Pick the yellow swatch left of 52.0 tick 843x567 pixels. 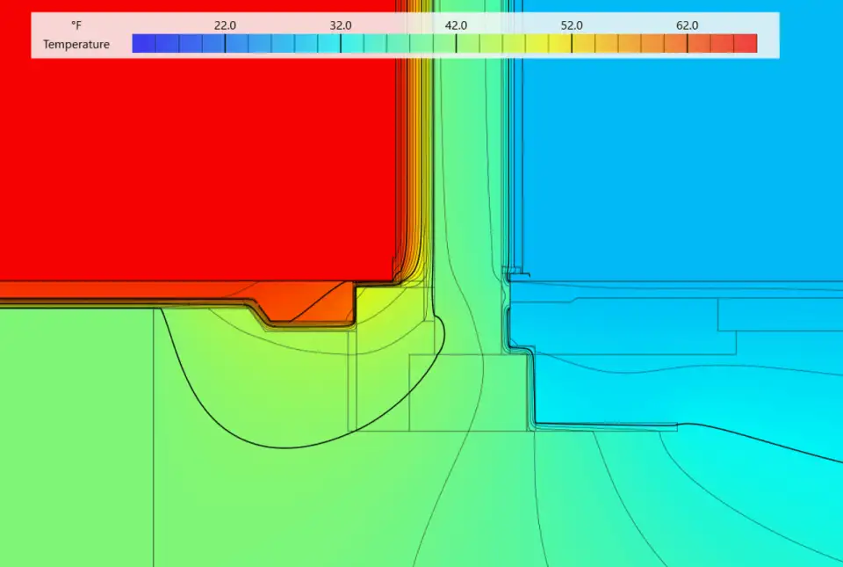[x=560, y=44]
